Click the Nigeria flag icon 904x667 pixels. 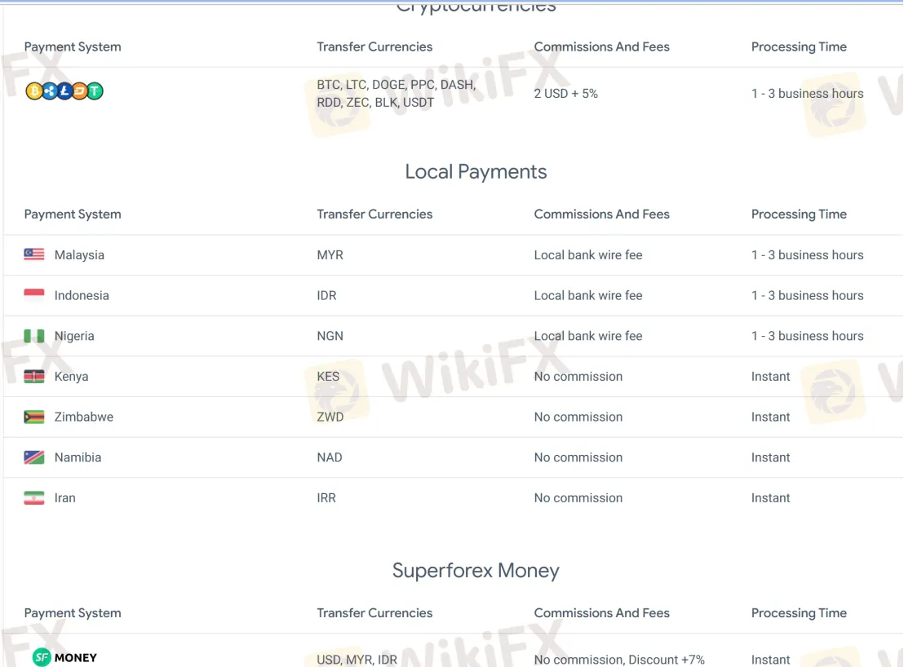[34, 336]
